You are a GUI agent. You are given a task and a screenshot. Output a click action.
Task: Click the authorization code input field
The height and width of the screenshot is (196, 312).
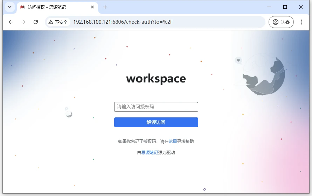pos(156,107)
